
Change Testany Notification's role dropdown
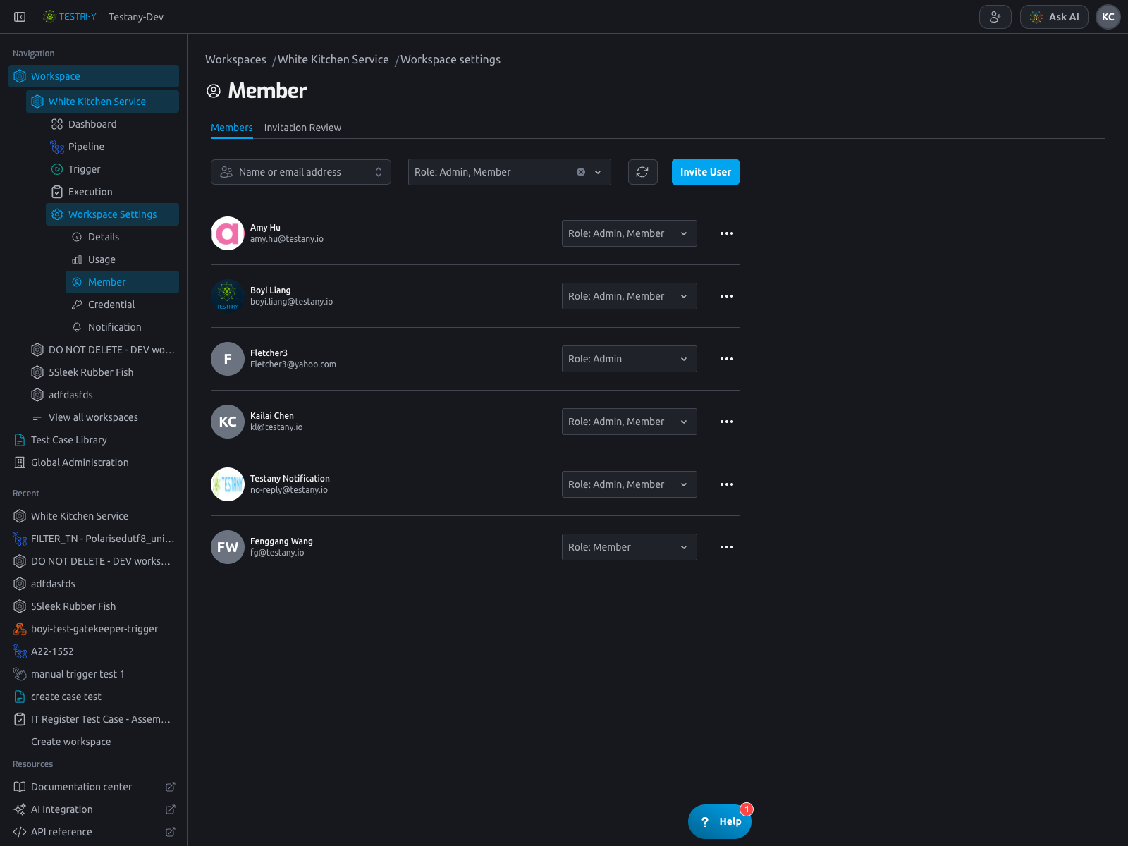point(630,484)
